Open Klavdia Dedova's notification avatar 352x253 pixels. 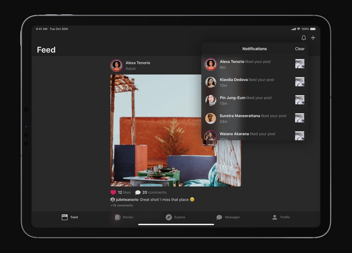pyautogui.click(x=210, y=82)
